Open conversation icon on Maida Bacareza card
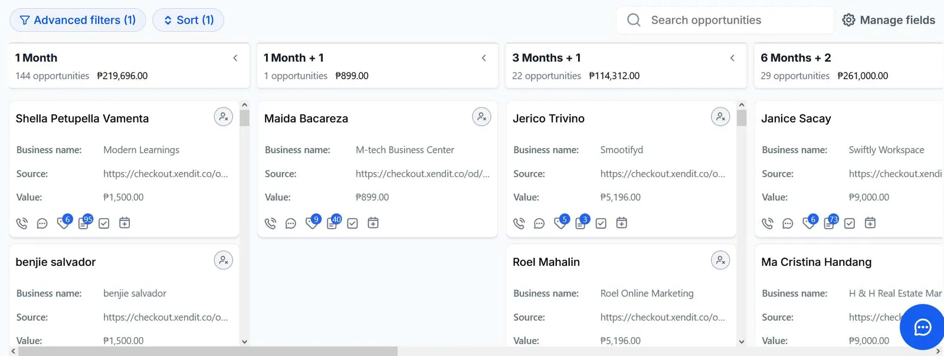The height and width of the screenshot is (356, 944). point(290,223)
